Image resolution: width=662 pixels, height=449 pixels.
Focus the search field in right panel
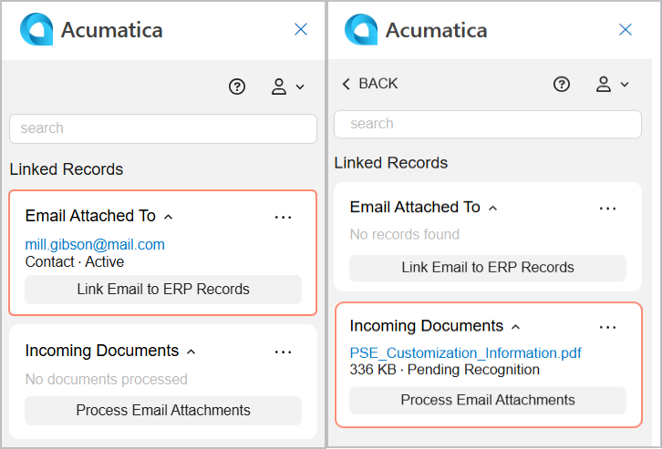coord(488,124)
